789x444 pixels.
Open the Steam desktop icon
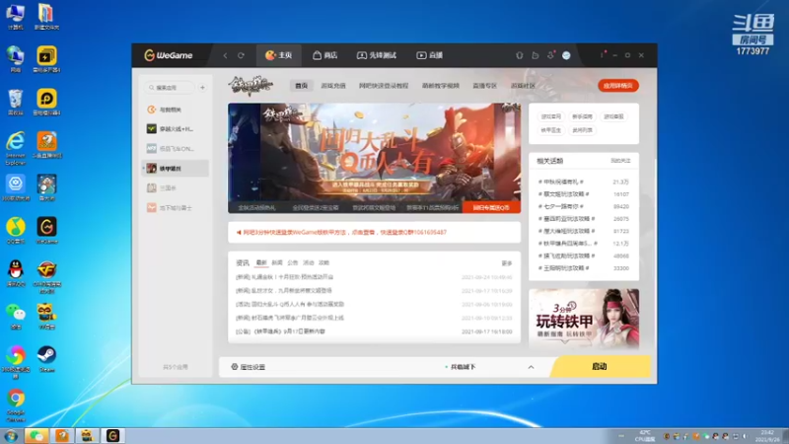(x=46, y=359)
